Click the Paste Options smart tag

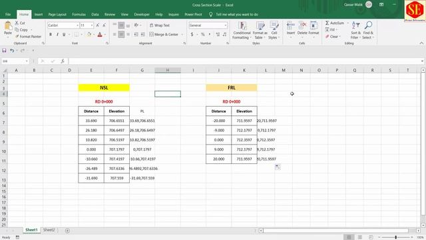[278, 167]
